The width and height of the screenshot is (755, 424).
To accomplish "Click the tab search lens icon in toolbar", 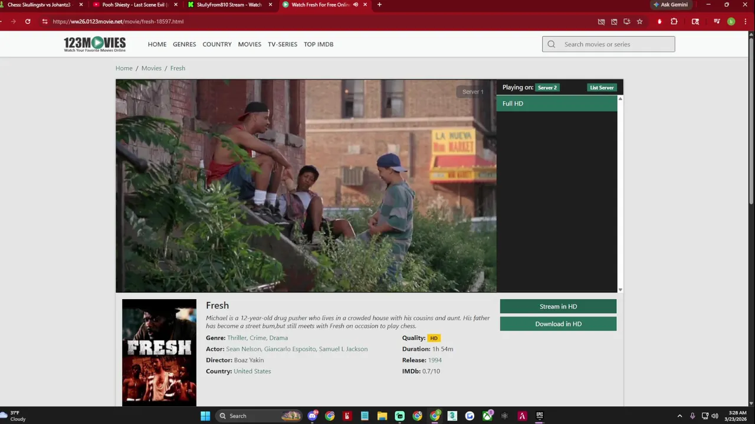I will pyautogui.click(x=695, y=21).
